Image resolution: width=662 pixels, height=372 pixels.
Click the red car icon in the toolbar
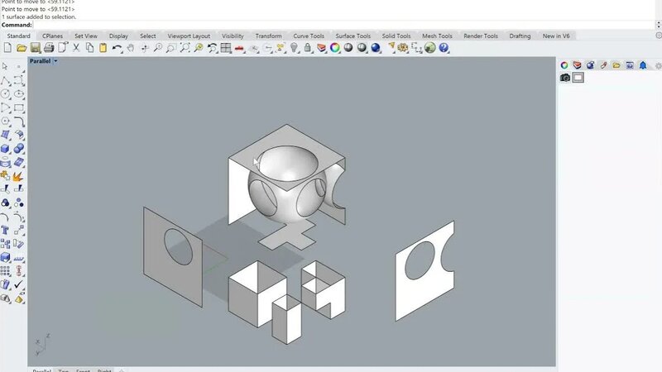click(x=239, y=49)
